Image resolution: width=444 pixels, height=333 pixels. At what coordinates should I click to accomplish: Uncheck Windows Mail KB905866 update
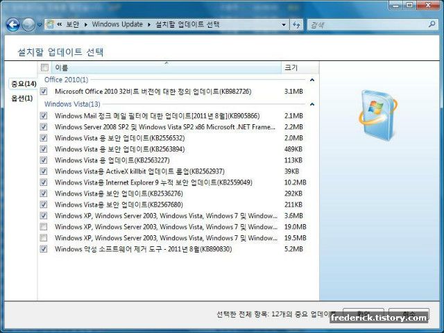(44, 116)
